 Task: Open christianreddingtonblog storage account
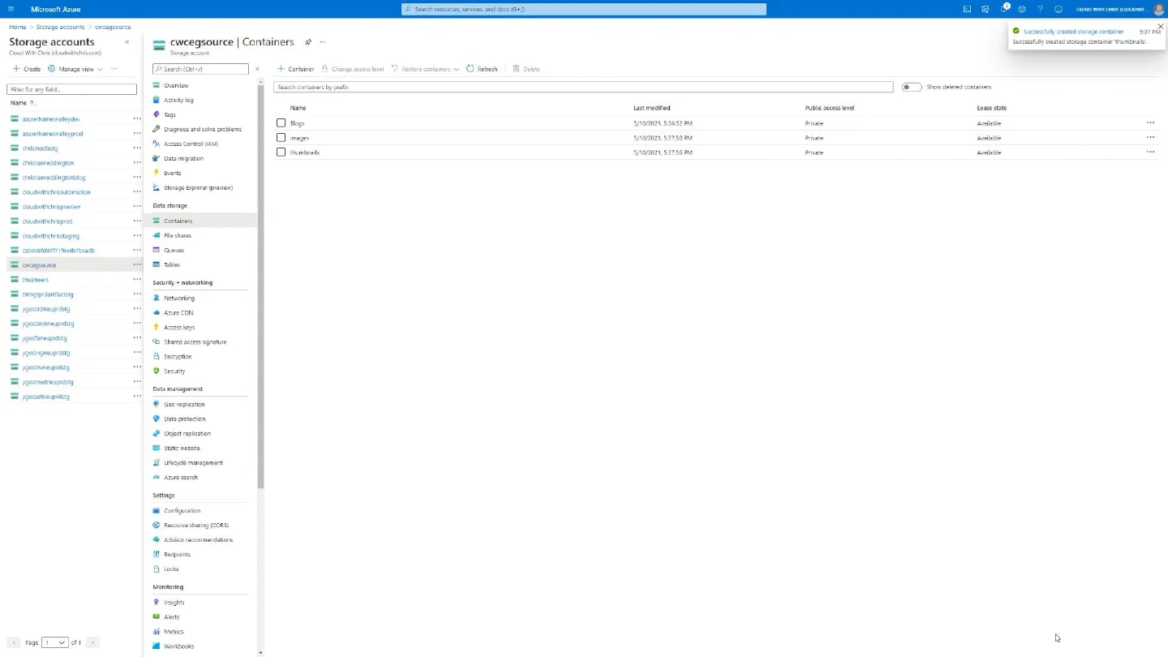click(54, 178)
